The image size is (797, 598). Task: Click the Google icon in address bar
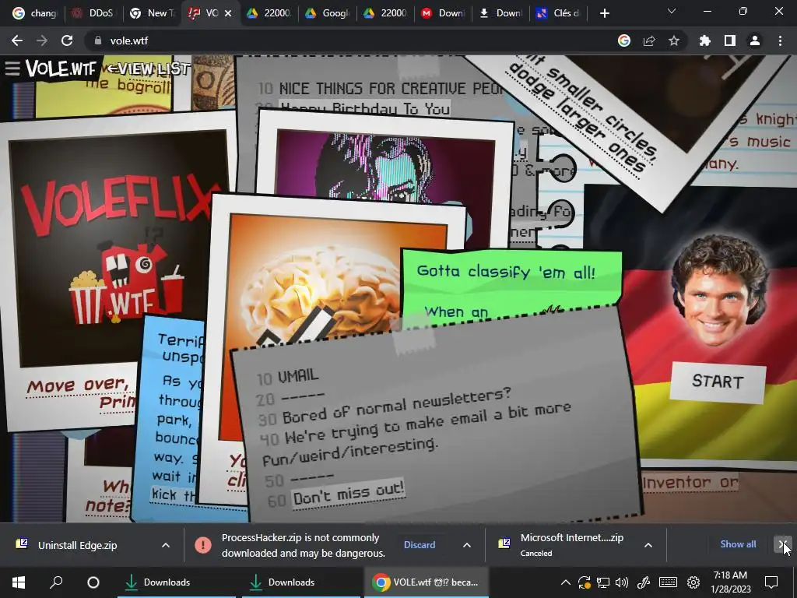tap(624, 40)
